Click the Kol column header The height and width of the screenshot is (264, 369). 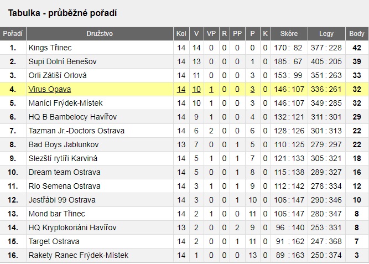point(181,34)
